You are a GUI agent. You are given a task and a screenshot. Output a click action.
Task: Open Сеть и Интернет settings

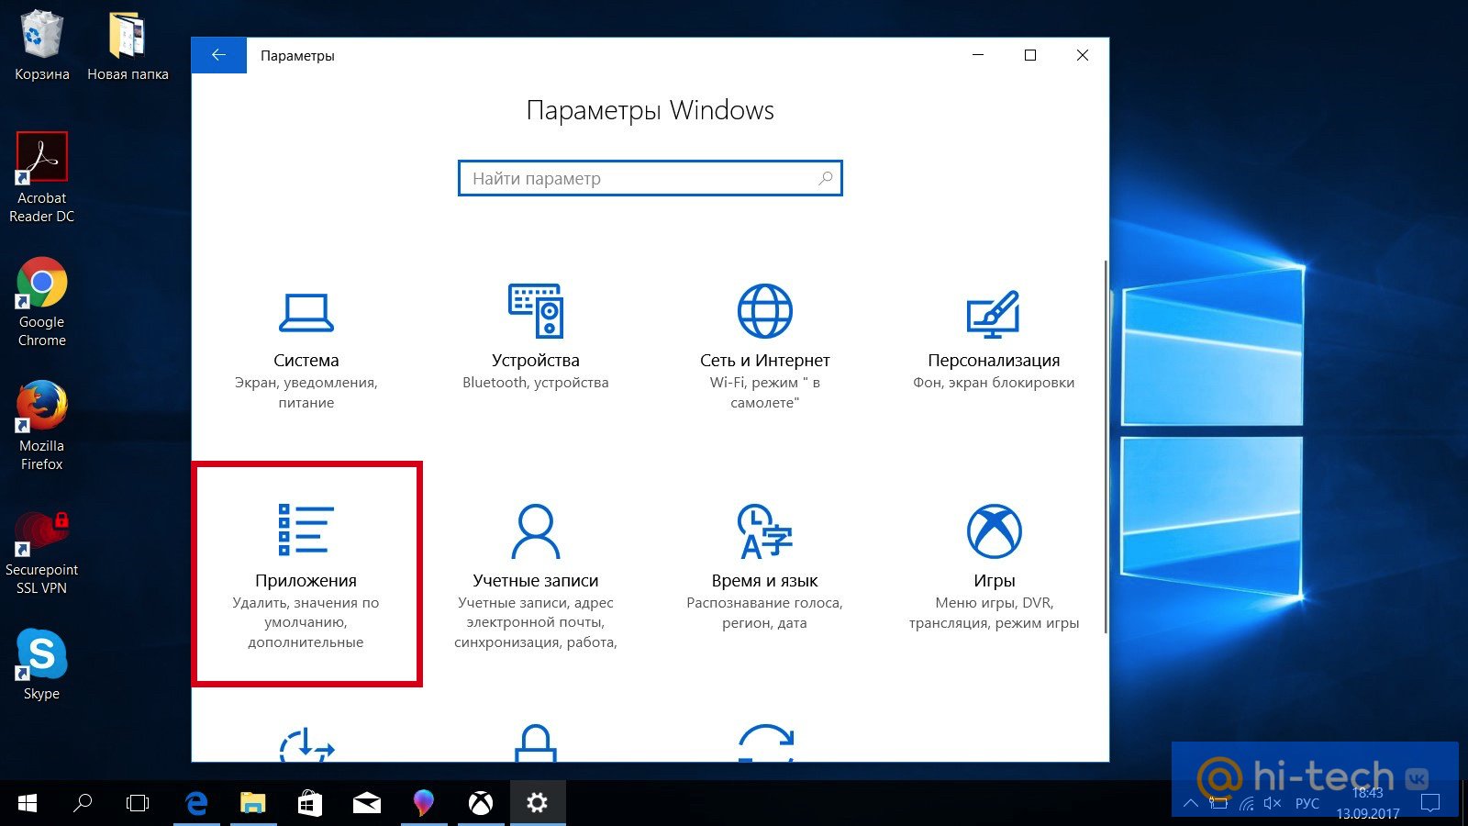click(x=765, y=347)
